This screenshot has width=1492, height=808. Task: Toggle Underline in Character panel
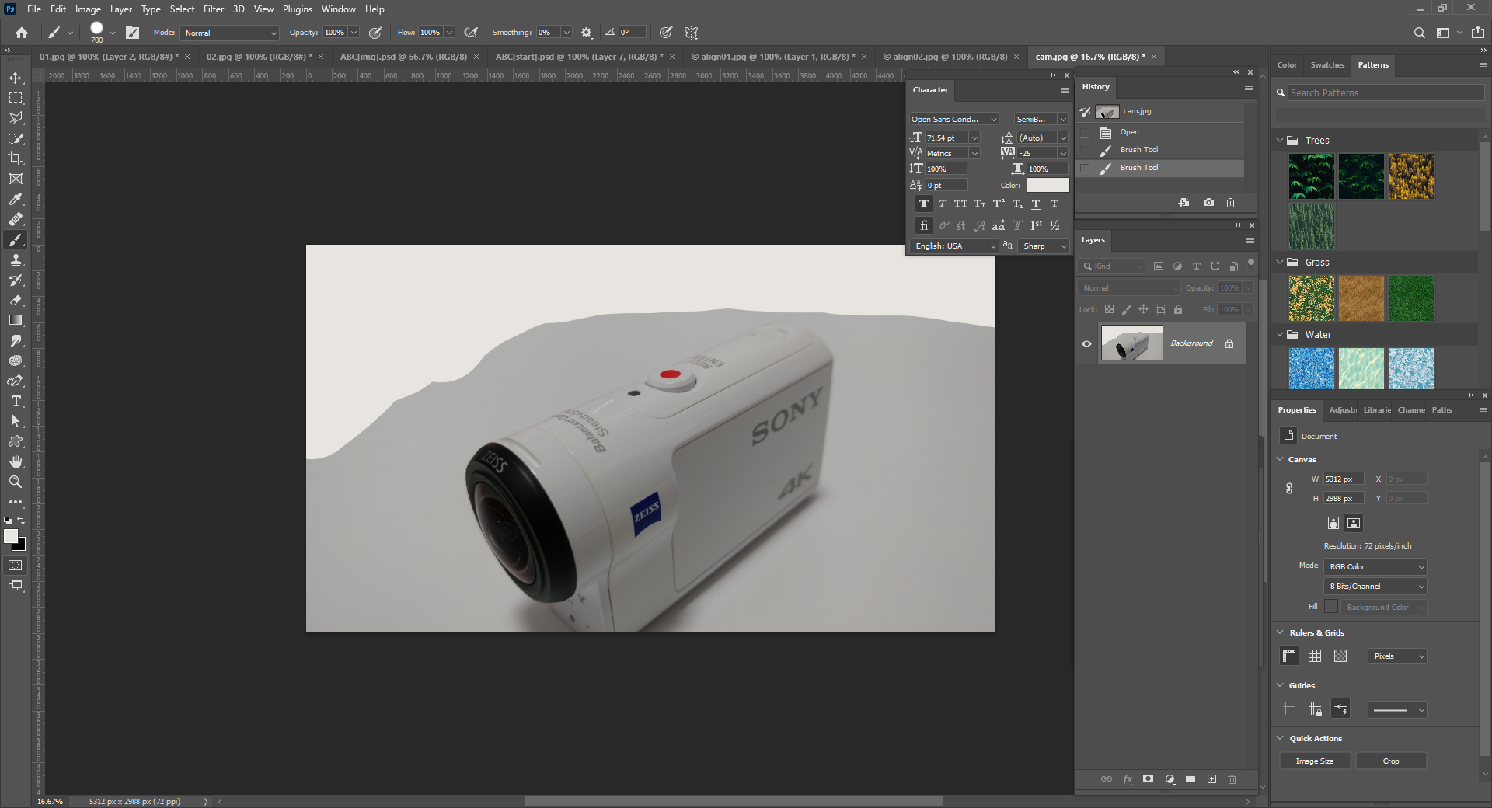(1036, 204)
